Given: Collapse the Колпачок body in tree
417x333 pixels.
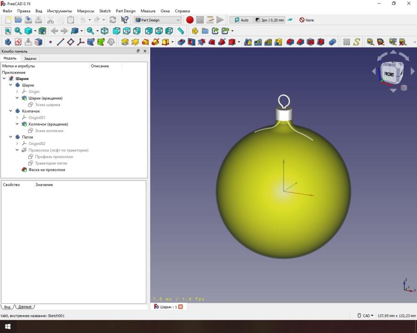Looking at the screenshot, I should click(11, 111).
